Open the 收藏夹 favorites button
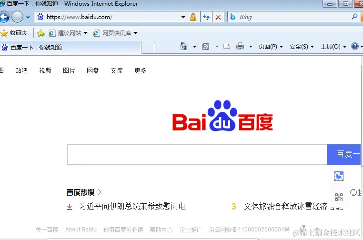Screen dimensions: 363x240 coord(14,33)
